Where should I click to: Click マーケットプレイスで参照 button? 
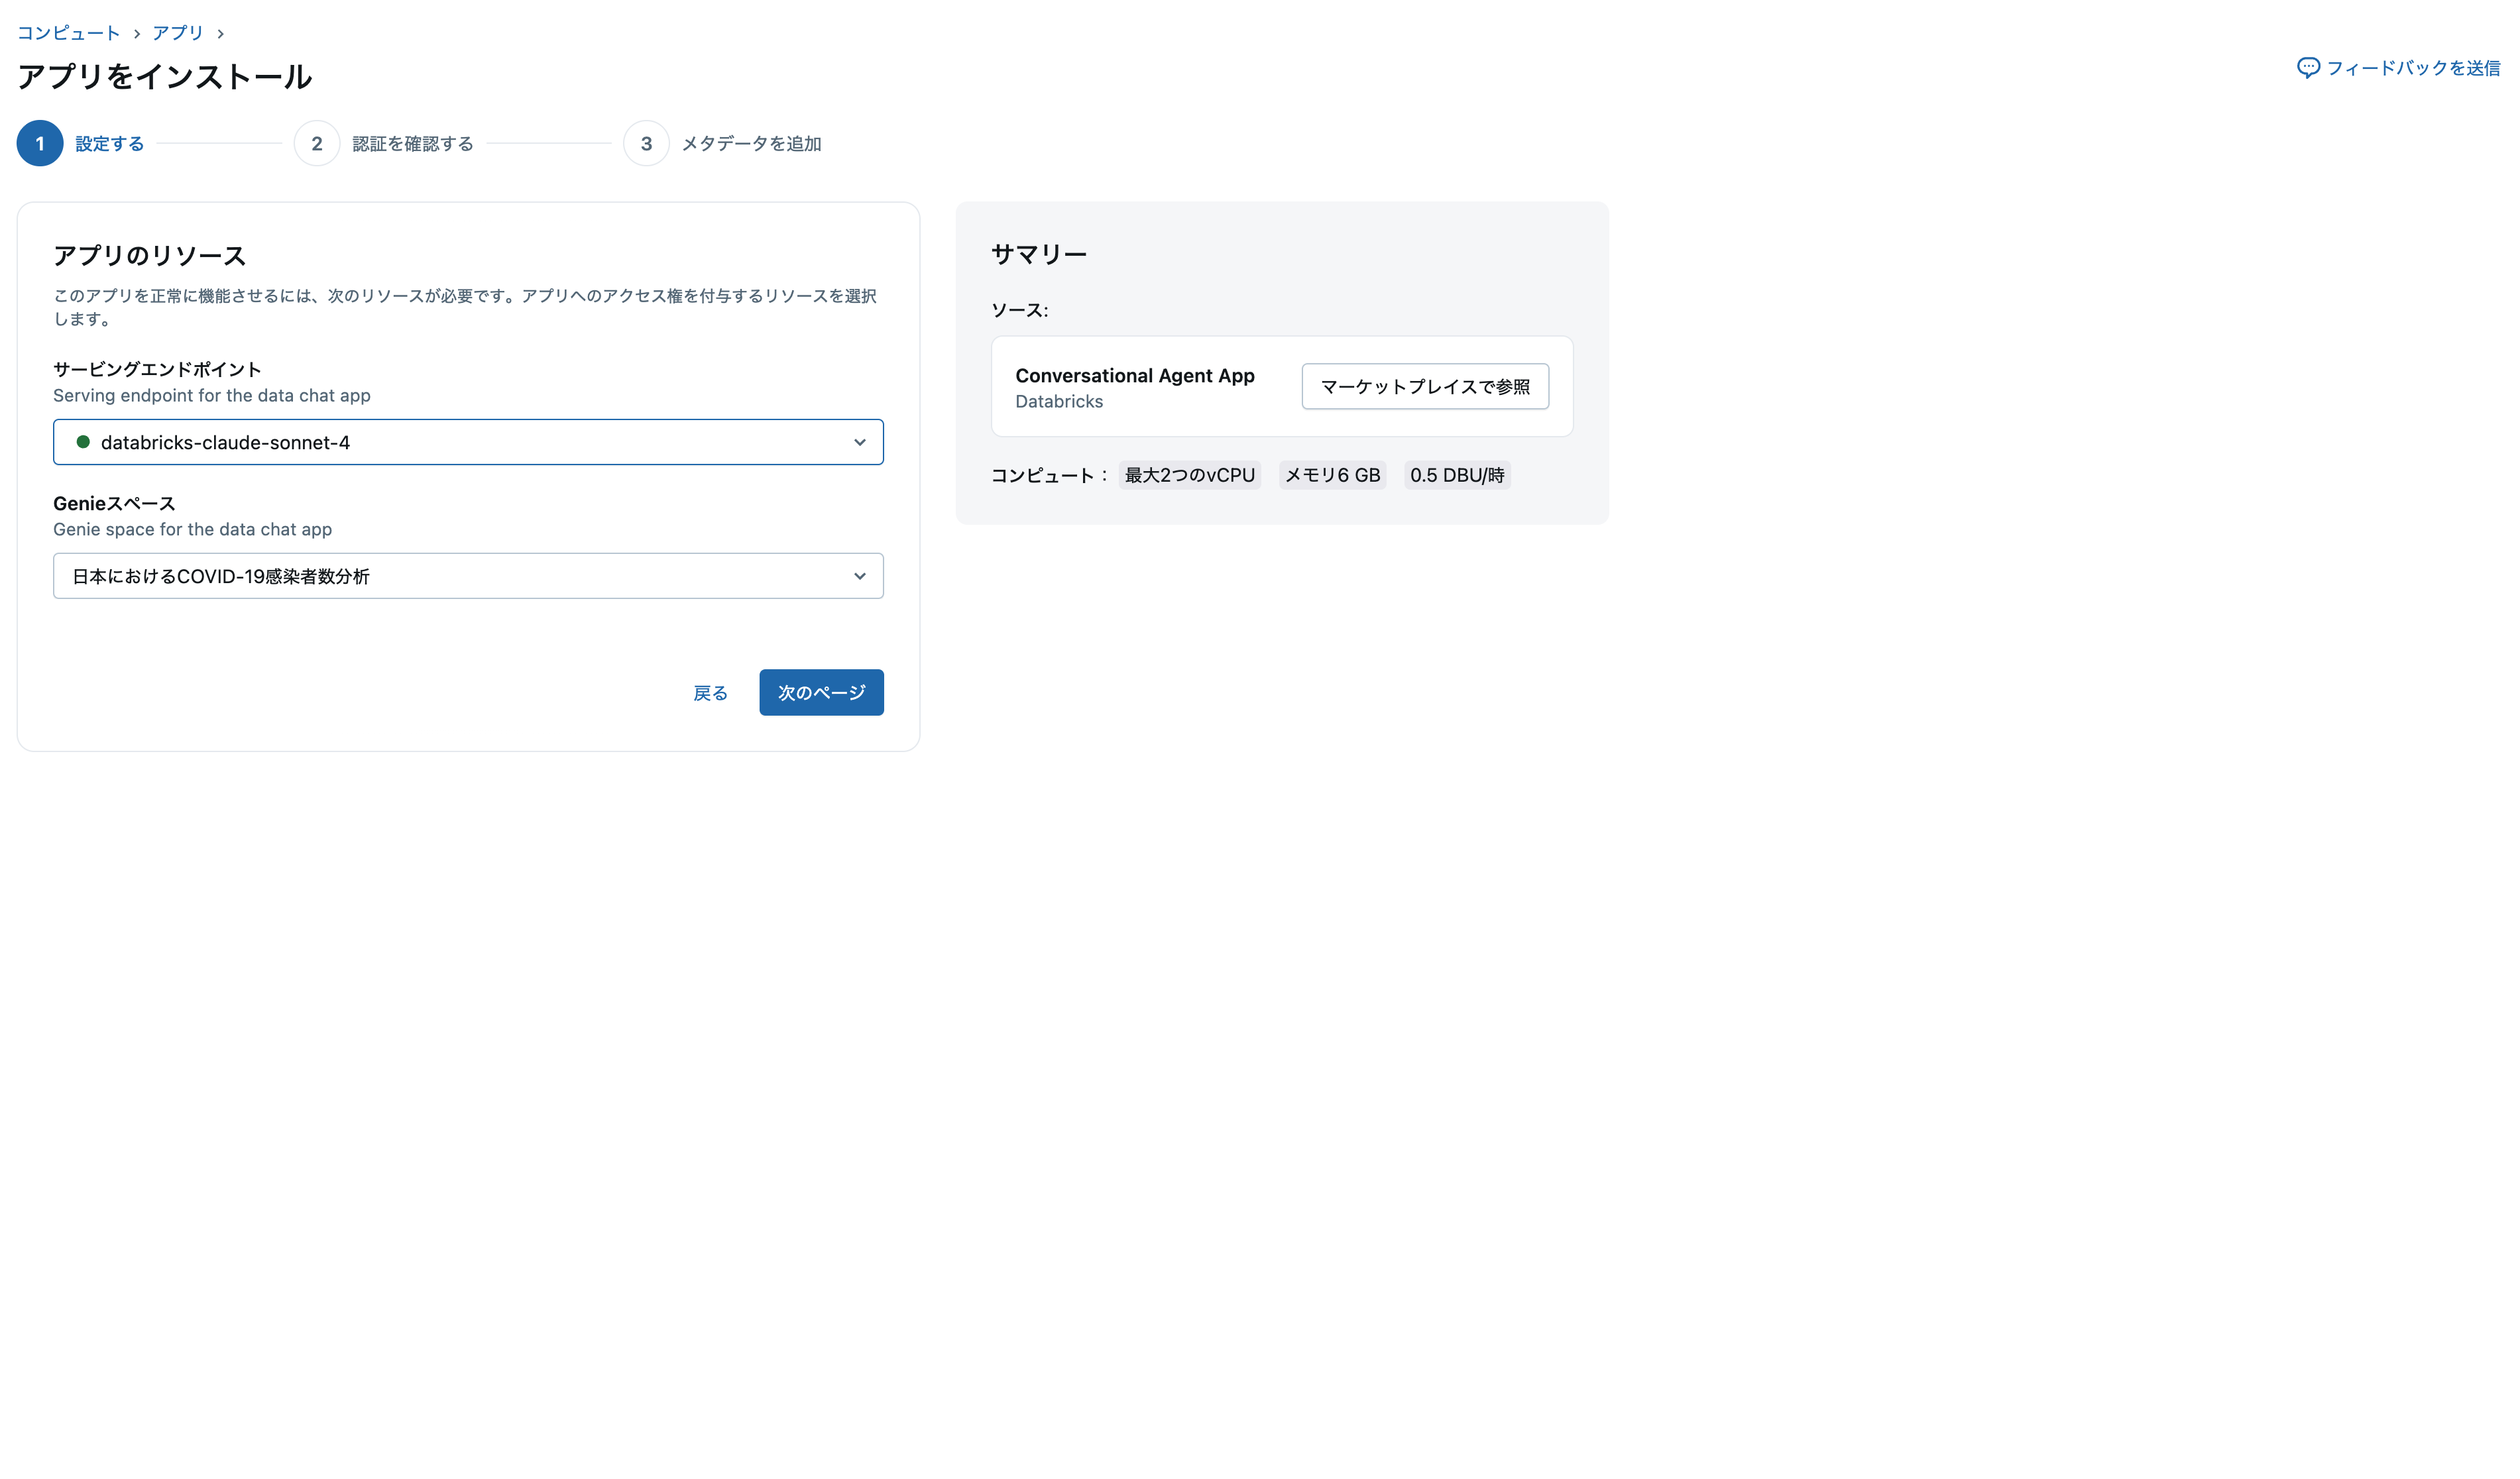click(1424, 386)
